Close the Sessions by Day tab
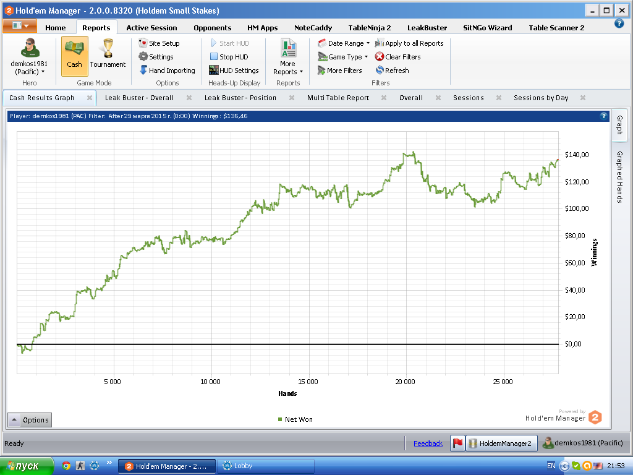The width and height of the screenshot is (633, 475). (583, 98)
